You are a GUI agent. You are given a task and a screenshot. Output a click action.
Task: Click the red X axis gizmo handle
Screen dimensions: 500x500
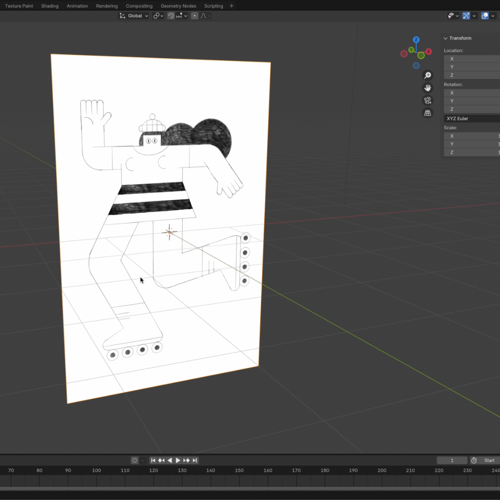(428, 51)
